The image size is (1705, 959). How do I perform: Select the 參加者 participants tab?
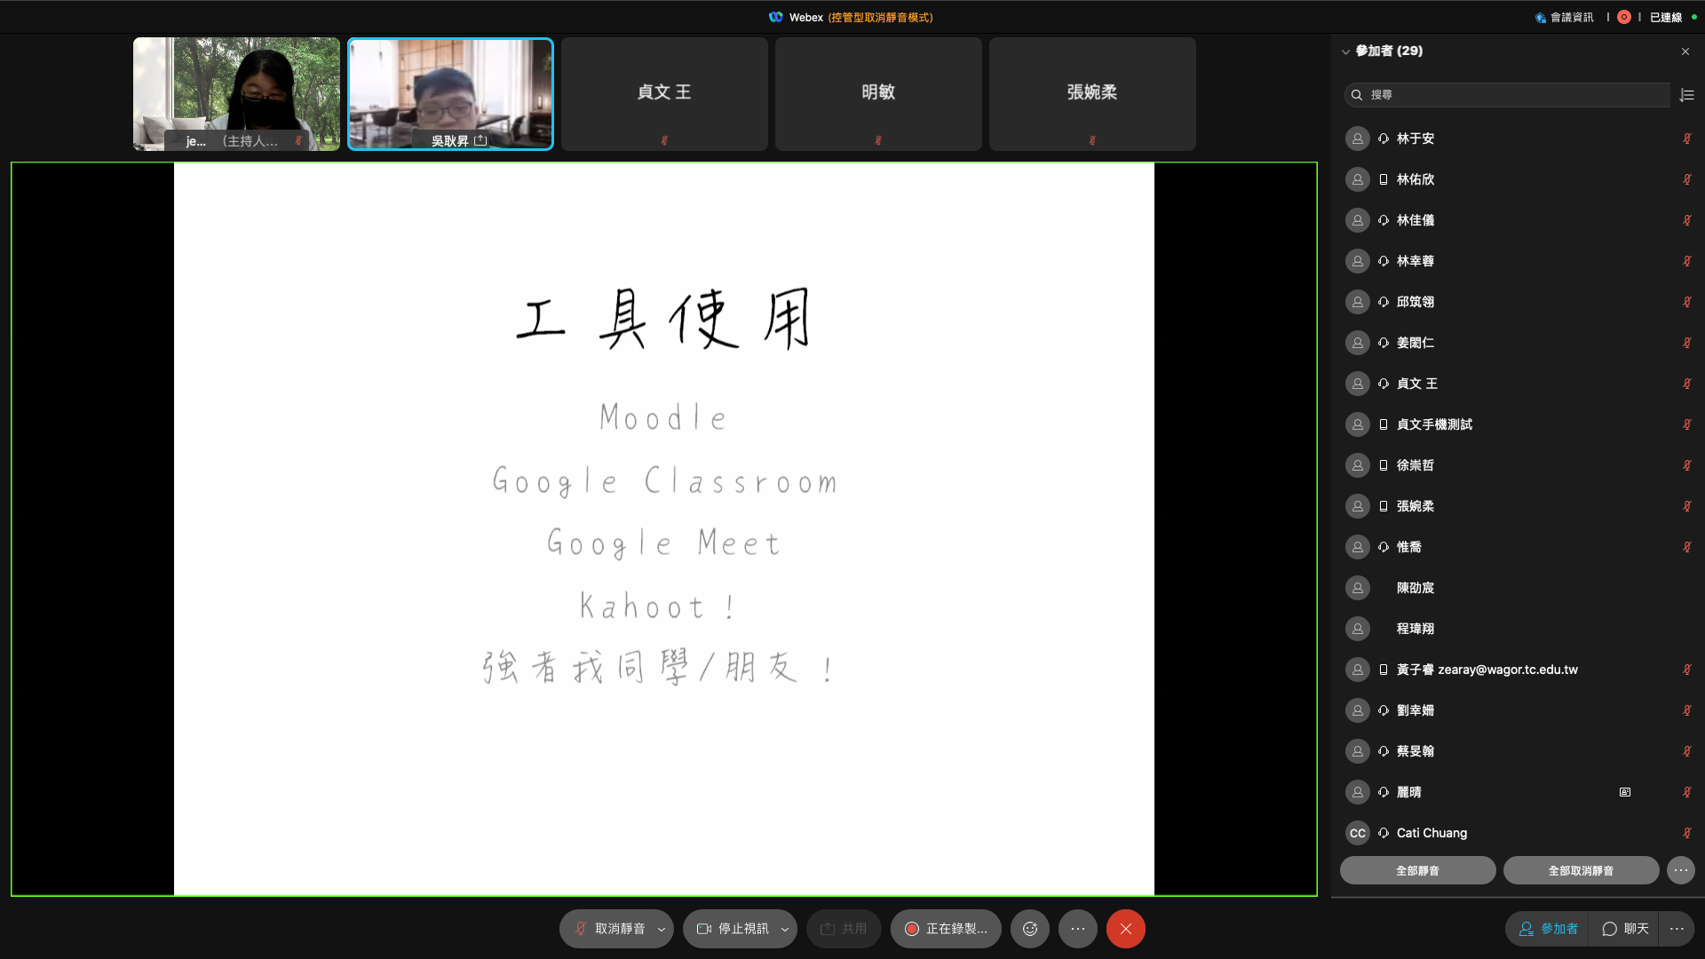click(x=1549, y=929)
